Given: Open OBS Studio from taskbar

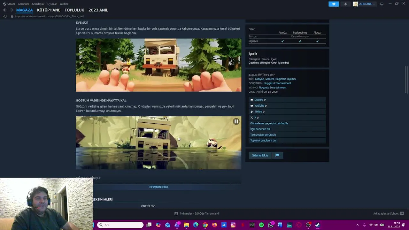Looking at the screenshot, I should click(x=308, y=225).
